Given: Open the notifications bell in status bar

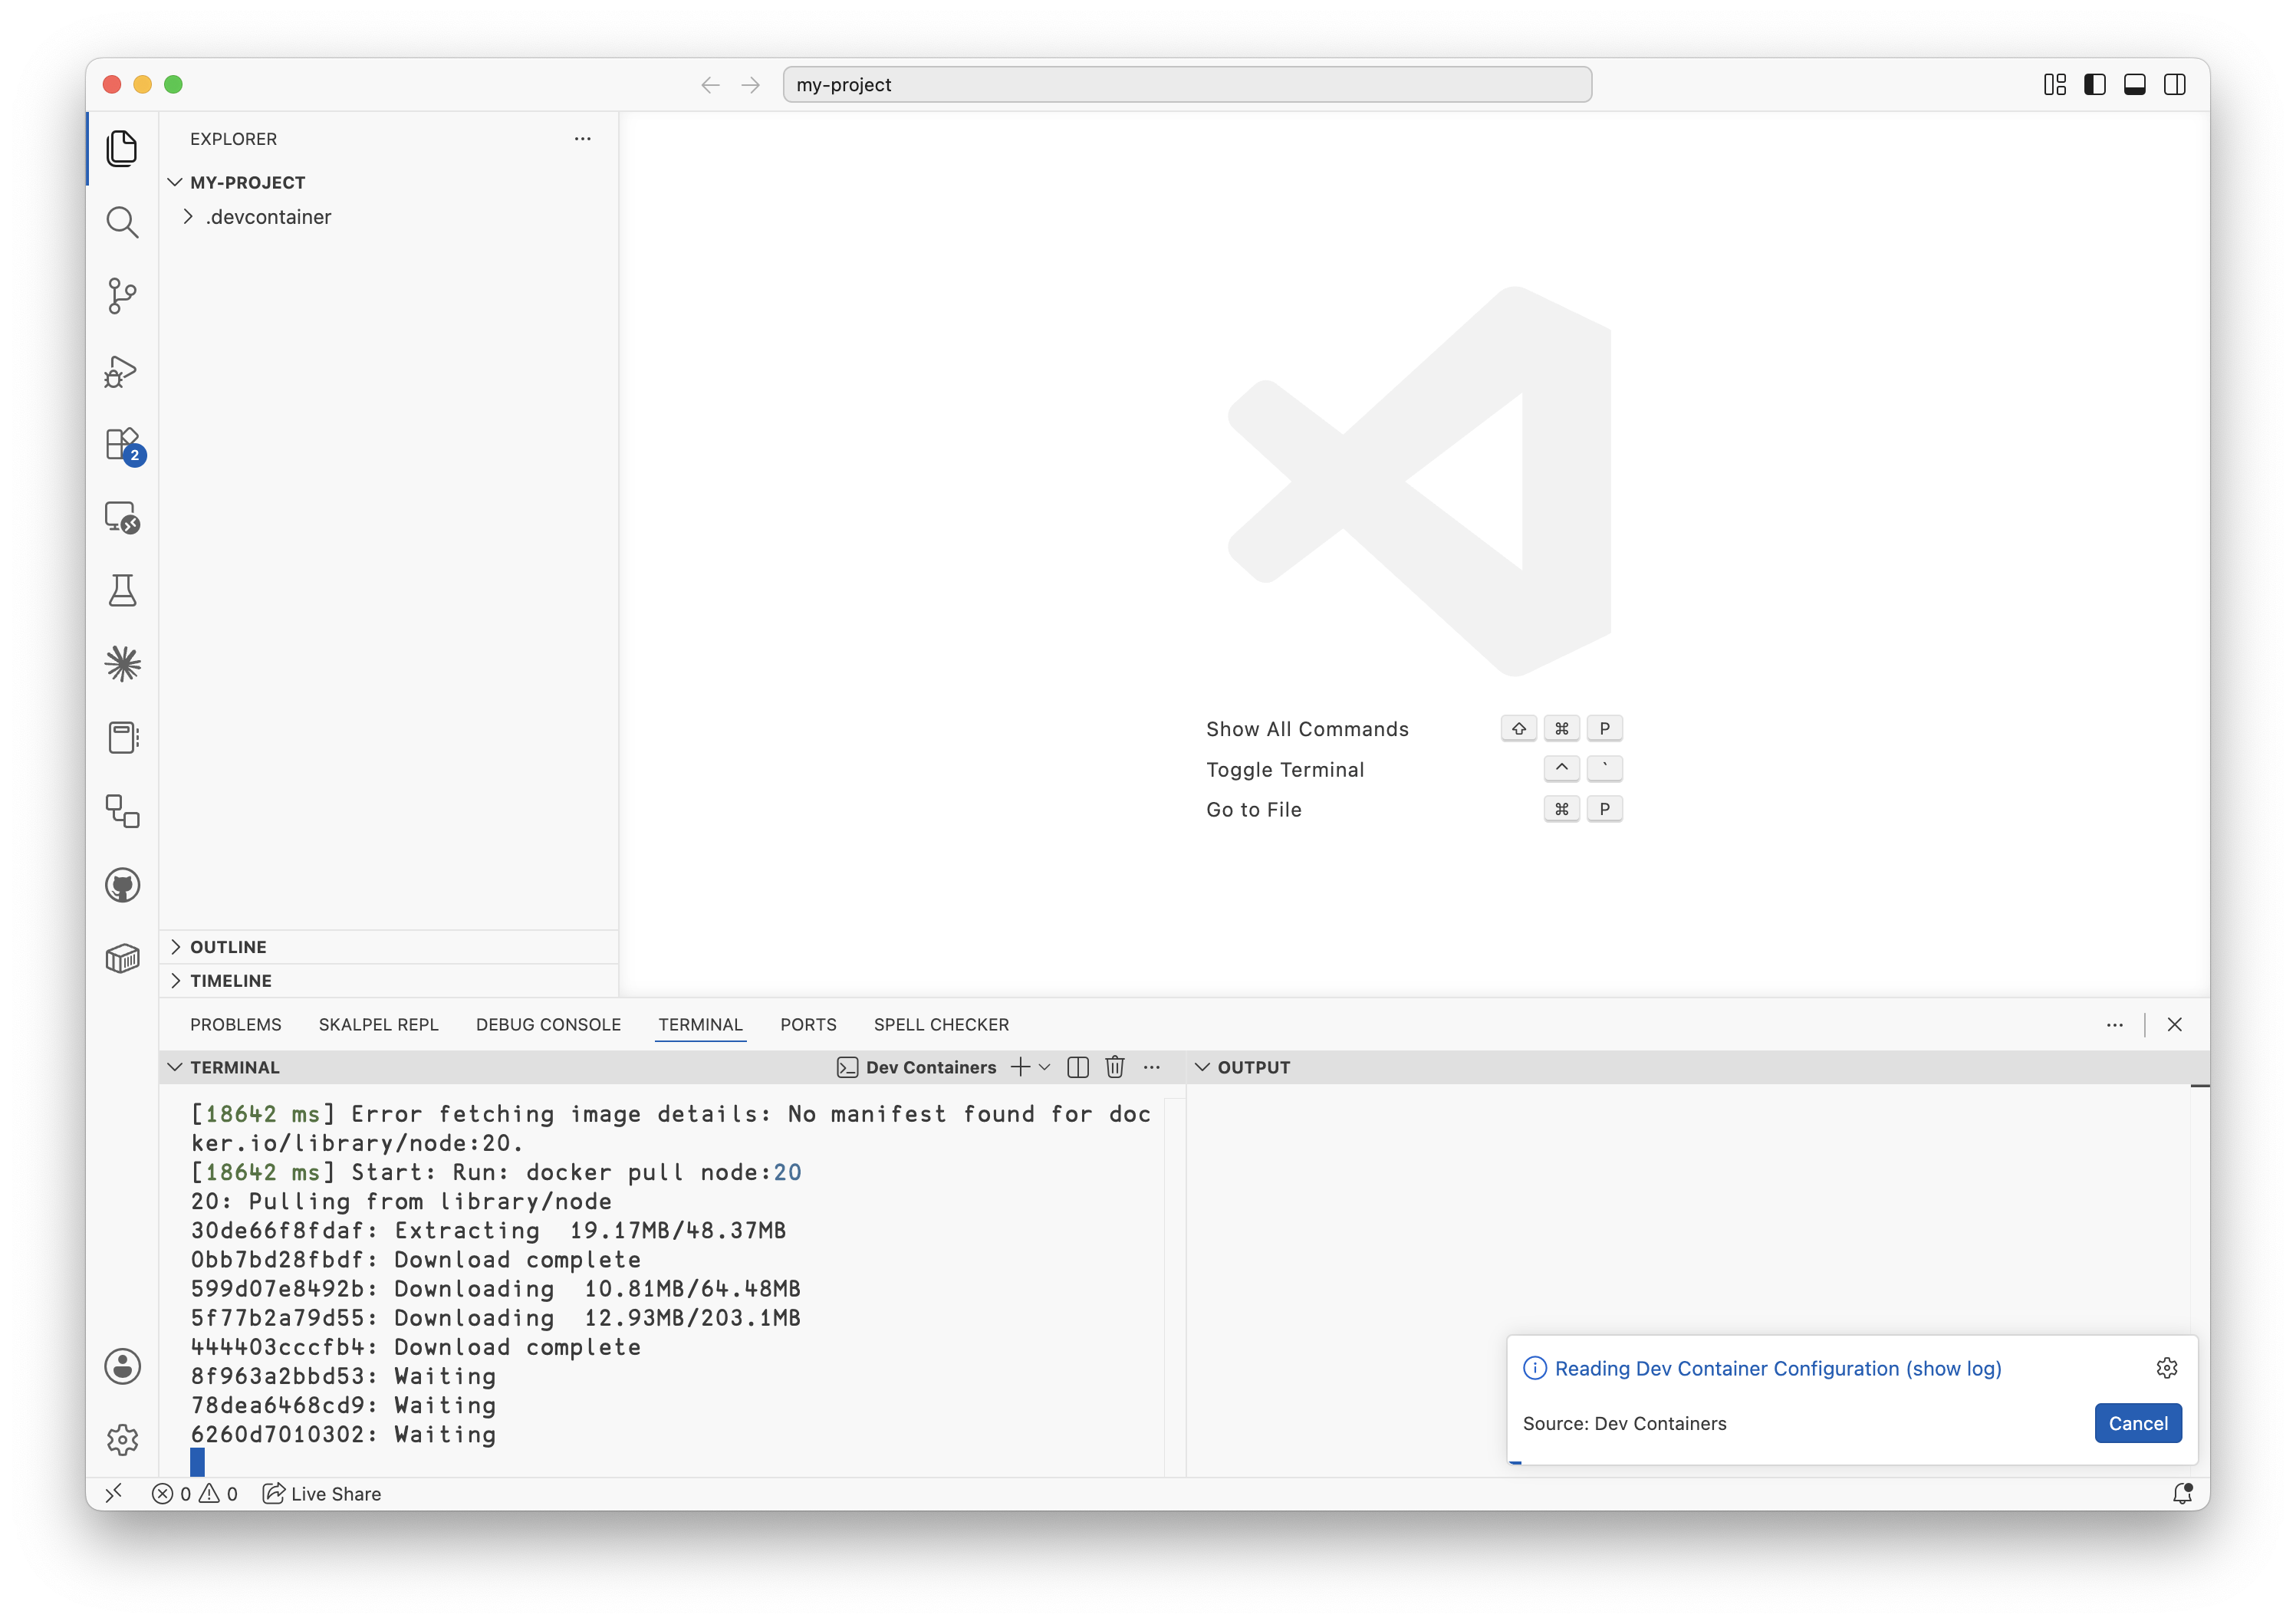Looking at the screenshot, I should pos(2183,1493).
